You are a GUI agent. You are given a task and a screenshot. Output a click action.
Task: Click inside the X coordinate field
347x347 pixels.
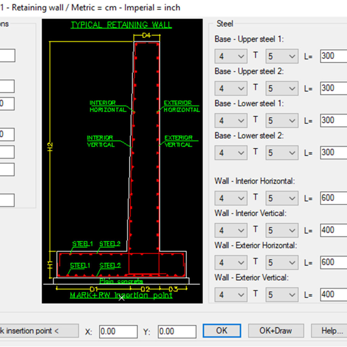(118, 331)
